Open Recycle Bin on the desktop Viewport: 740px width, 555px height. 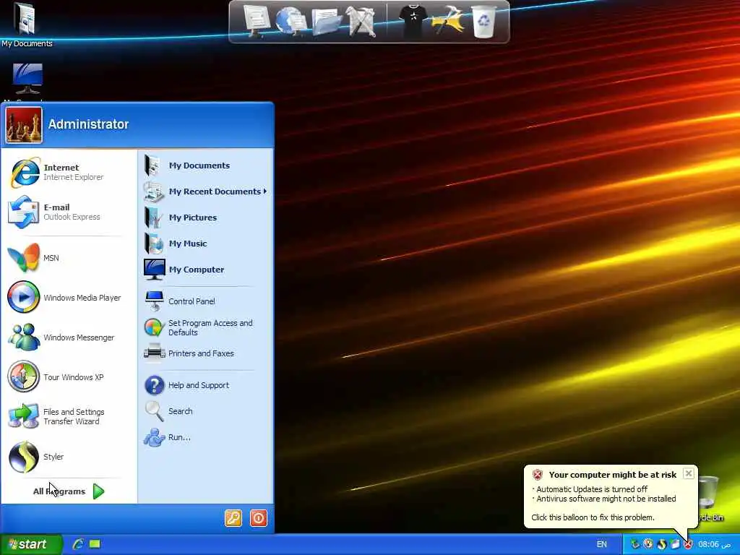click(710, 499)
